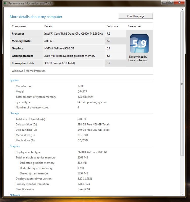
Task: Click the 'Disk partition (C:)' label
Action: coord(26,124)
